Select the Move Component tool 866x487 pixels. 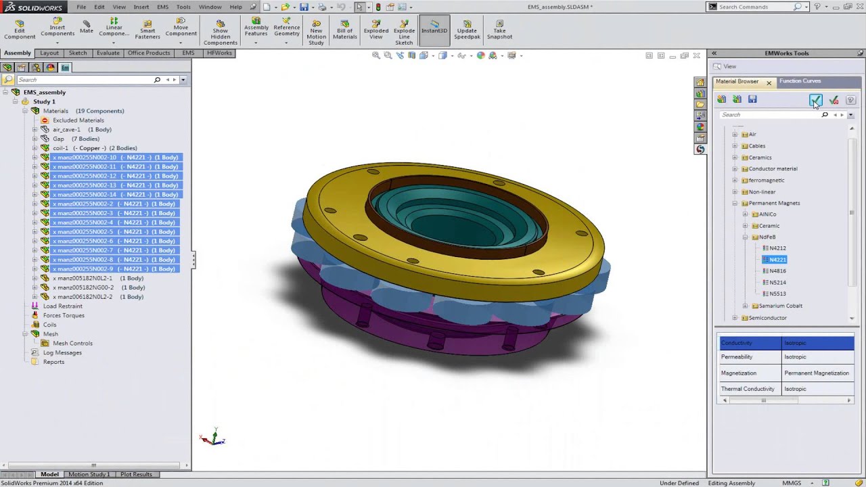click(x=181, y=27)
